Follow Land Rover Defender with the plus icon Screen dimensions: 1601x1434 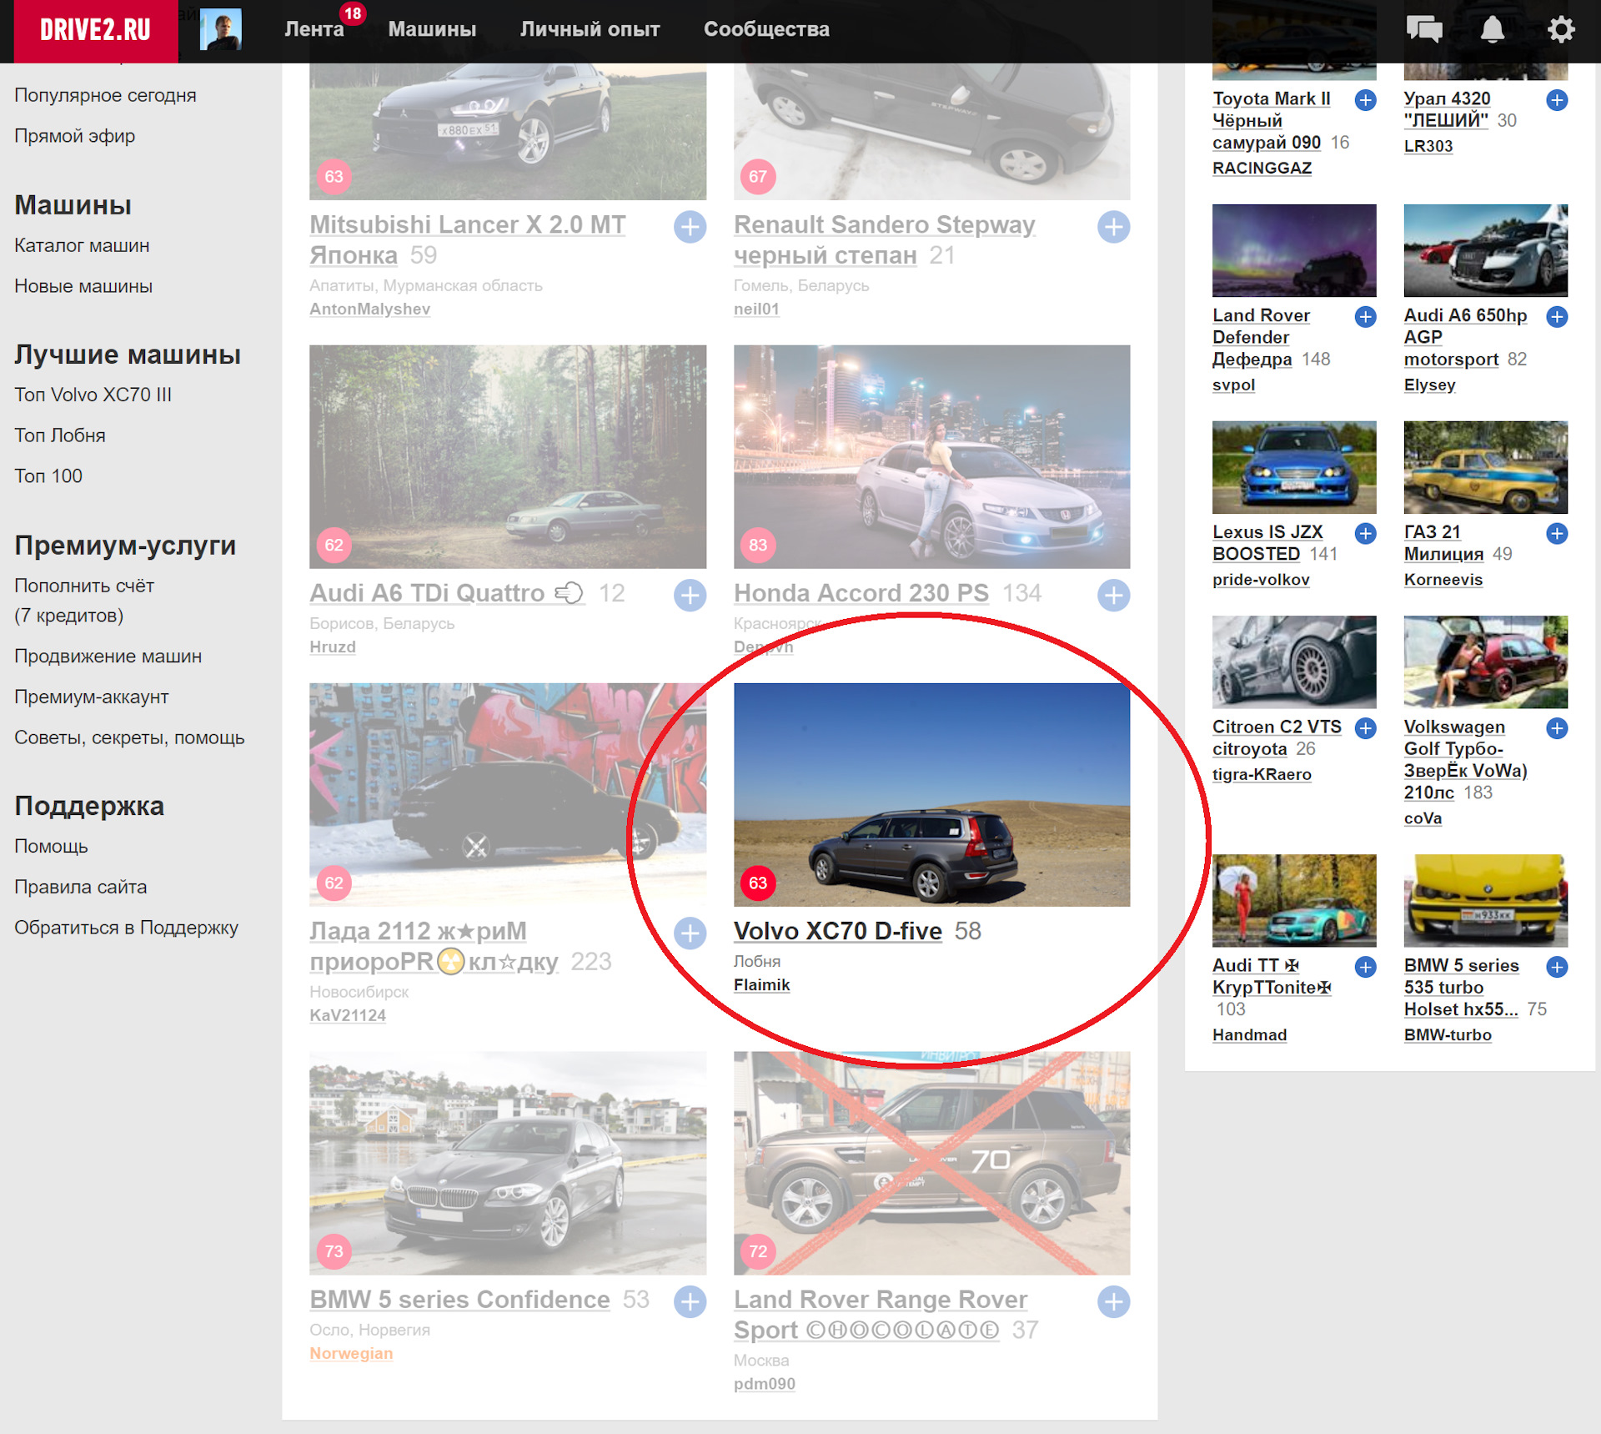(1365, 317)
